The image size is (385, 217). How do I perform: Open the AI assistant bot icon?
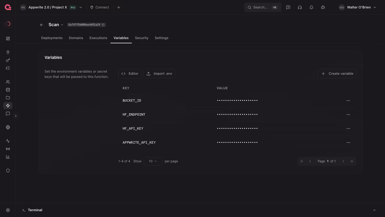tap(323, 7)
